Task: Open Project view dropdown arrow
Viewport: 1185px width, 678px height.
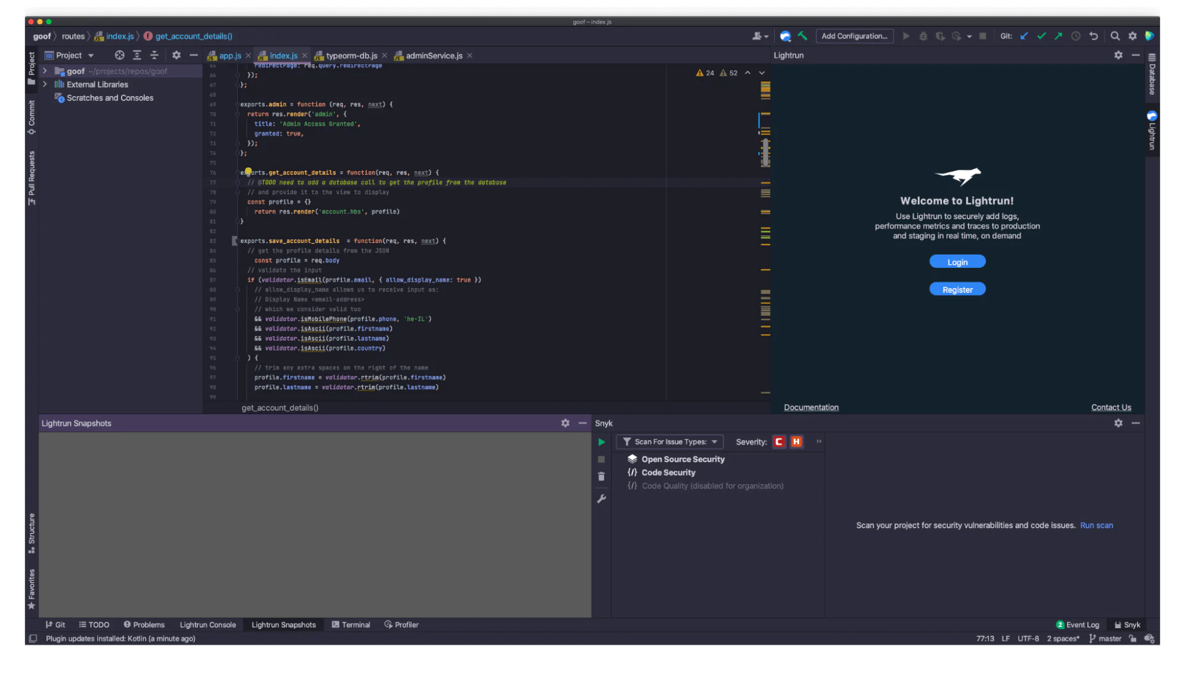Action: pyautogui.click(x=91, y=55)
